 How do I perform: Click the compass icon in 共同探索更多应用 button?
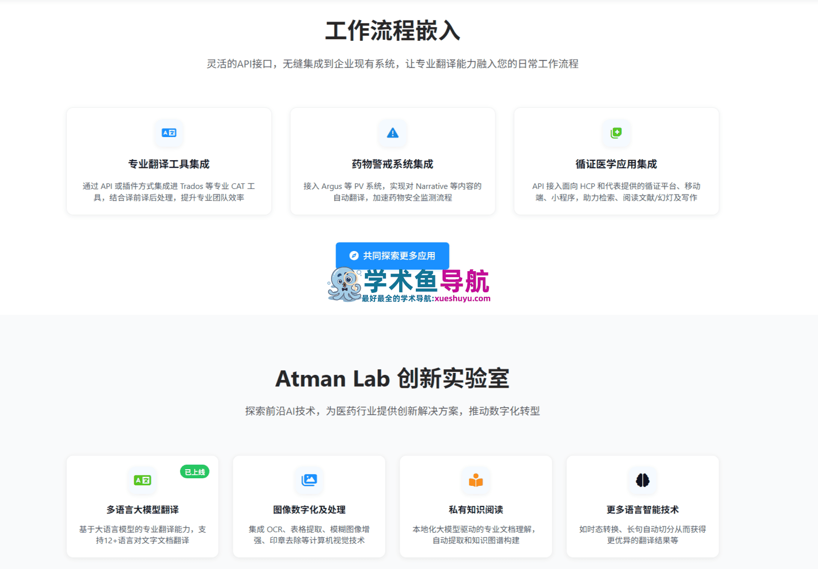[x=354, y=256]
